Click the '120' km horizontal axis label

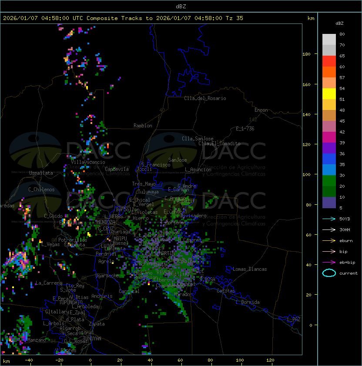[x=270, y=360]
